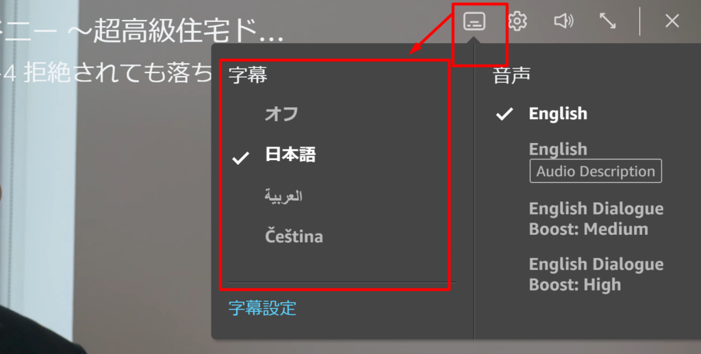Screen dimensions: 701x354
Task: Select English Dialogue Boost: High audio
Action: tap(596, 274)
